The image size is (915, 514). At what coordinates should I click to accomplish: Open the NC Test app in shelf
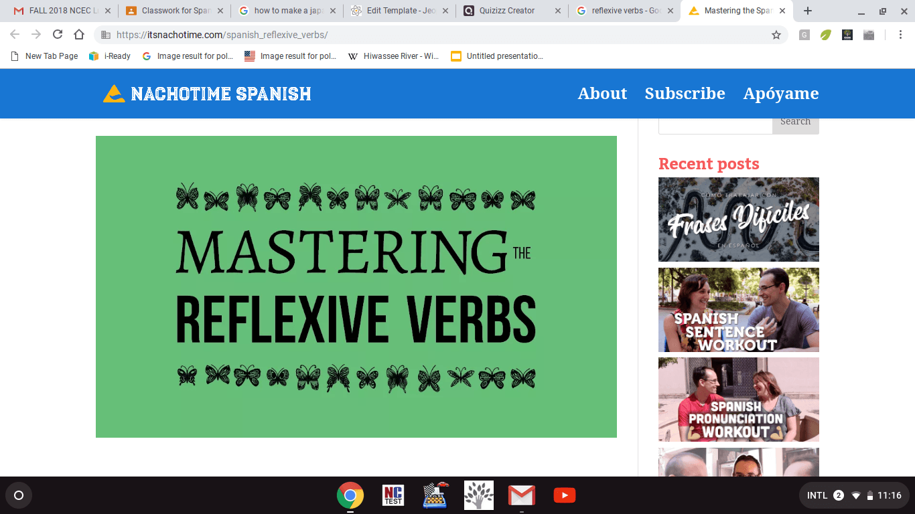pos(393,495)
